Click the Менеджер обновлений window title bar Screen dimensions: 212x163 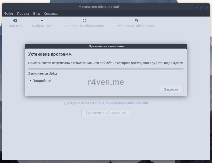point(99,7)
